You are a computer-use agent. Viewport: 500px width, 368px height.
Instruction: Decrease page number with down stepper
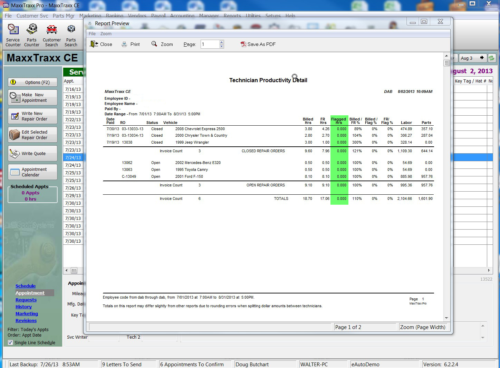click(222, 46)
